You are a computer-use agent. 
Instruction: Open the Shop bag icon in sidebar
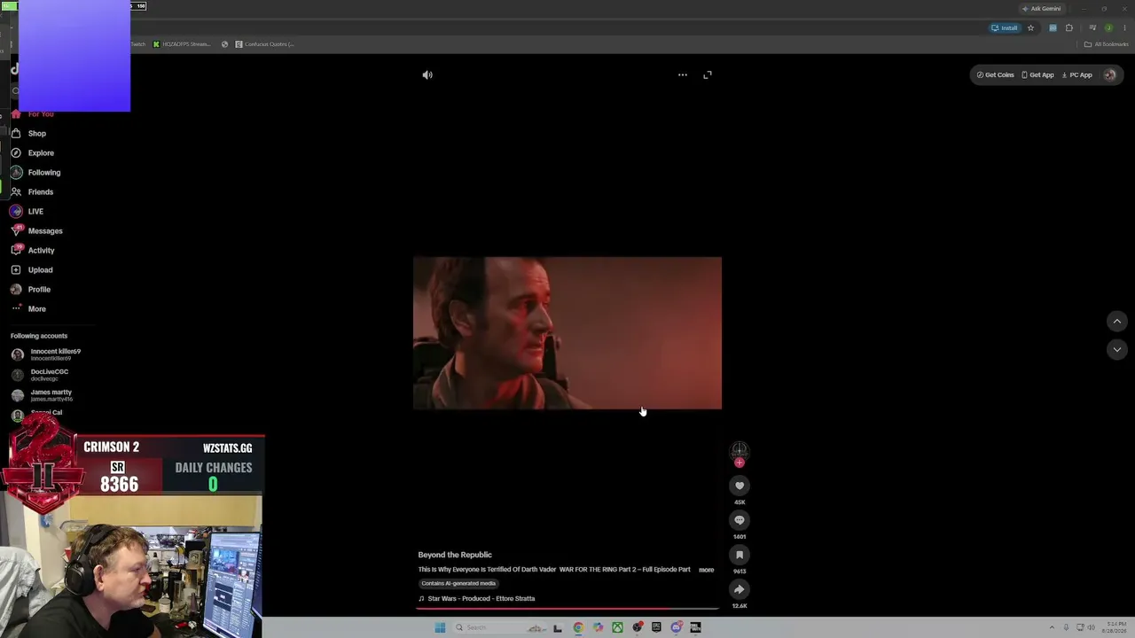(x=16, y=134)
